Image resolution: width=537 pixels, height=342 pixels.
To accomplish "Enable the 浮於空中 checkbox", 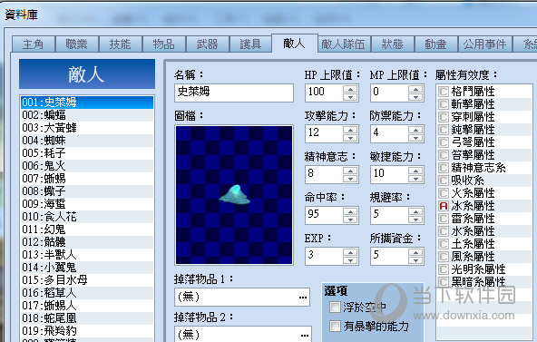I will click(x=335, y=308).
